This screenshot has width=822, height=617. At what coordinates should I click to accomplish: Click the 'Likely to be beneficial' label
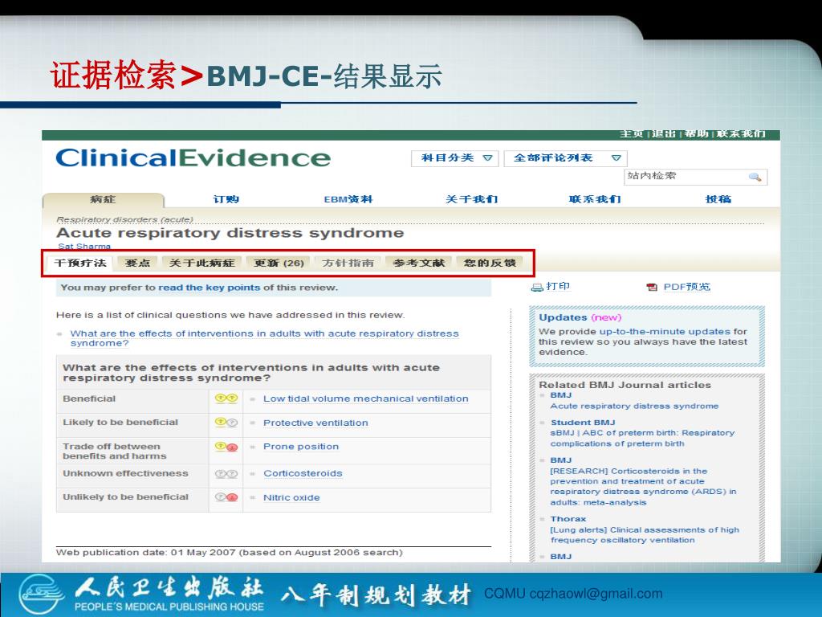pos(120,423)
